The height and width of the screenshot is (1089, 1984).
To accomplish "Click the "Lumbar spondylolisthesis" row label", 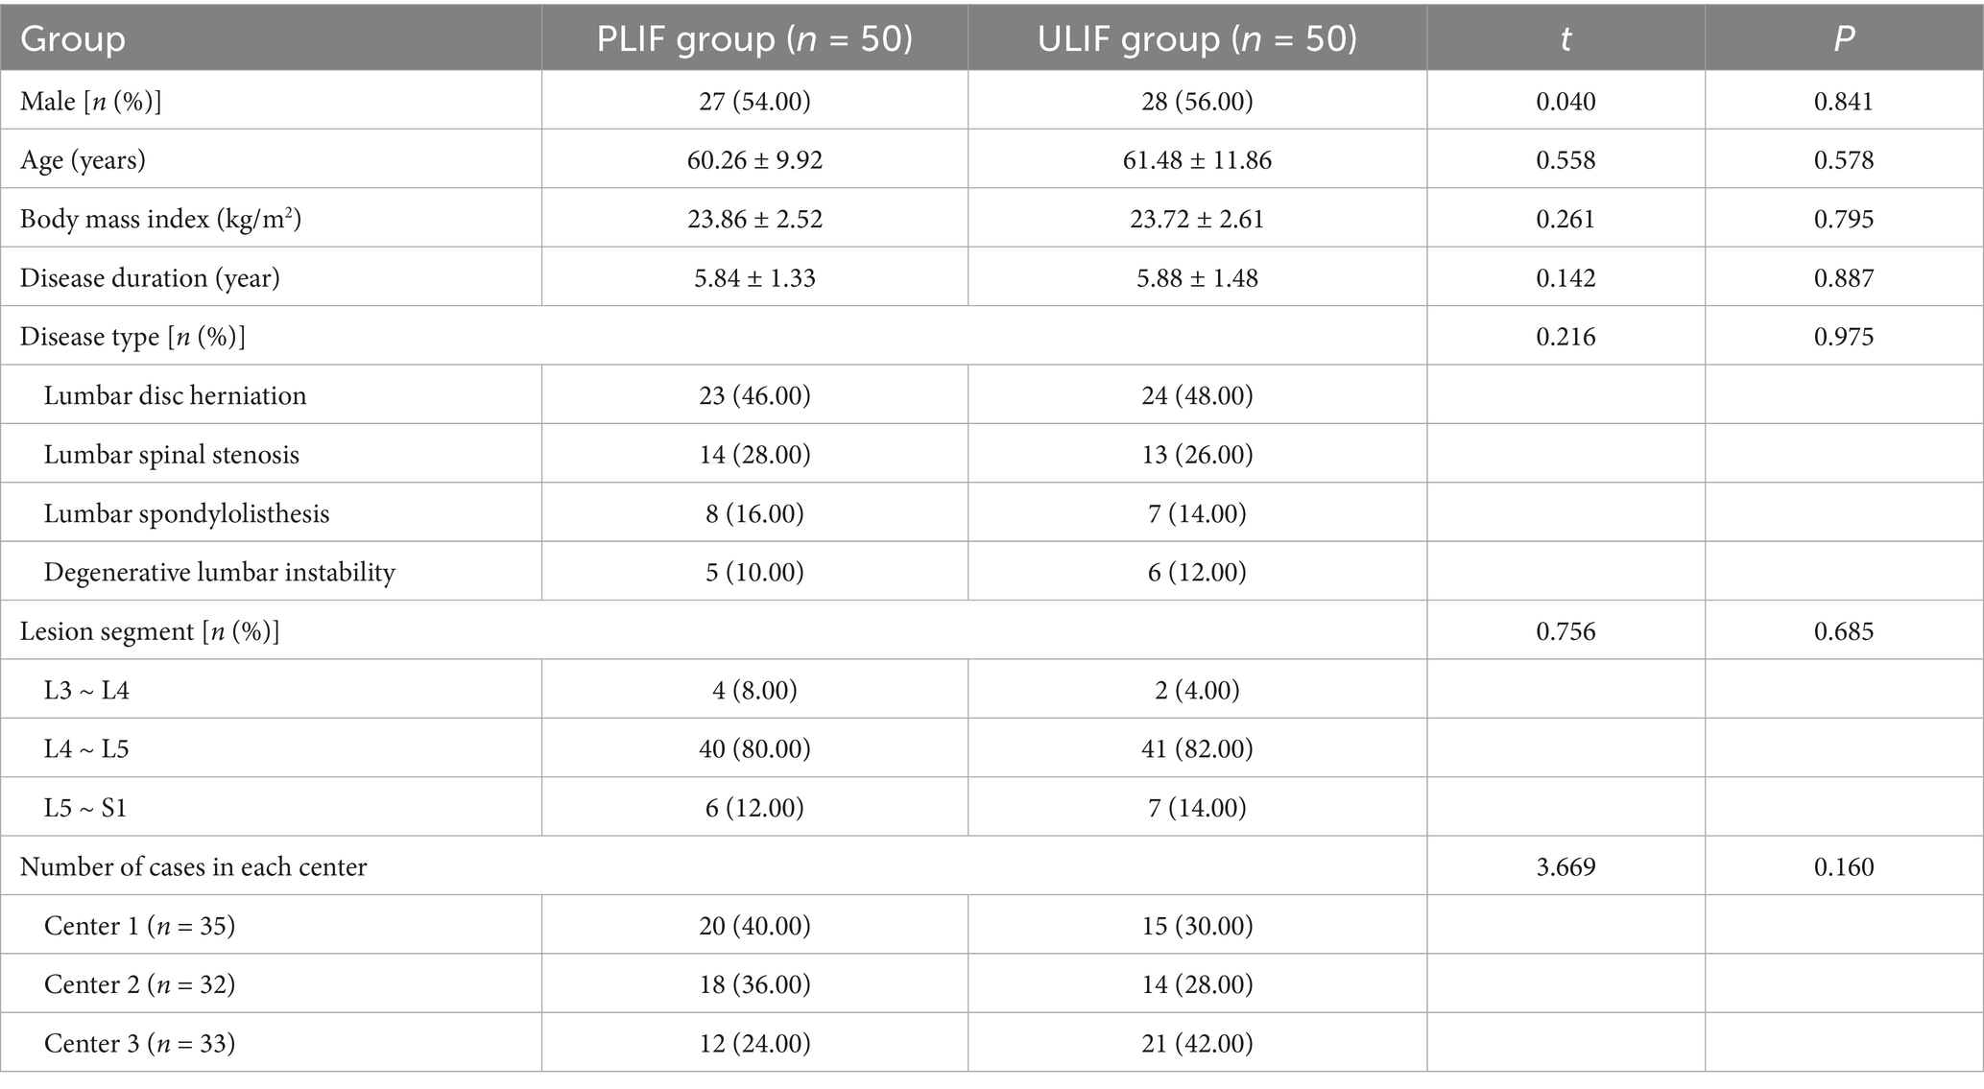I will point(186,513).
